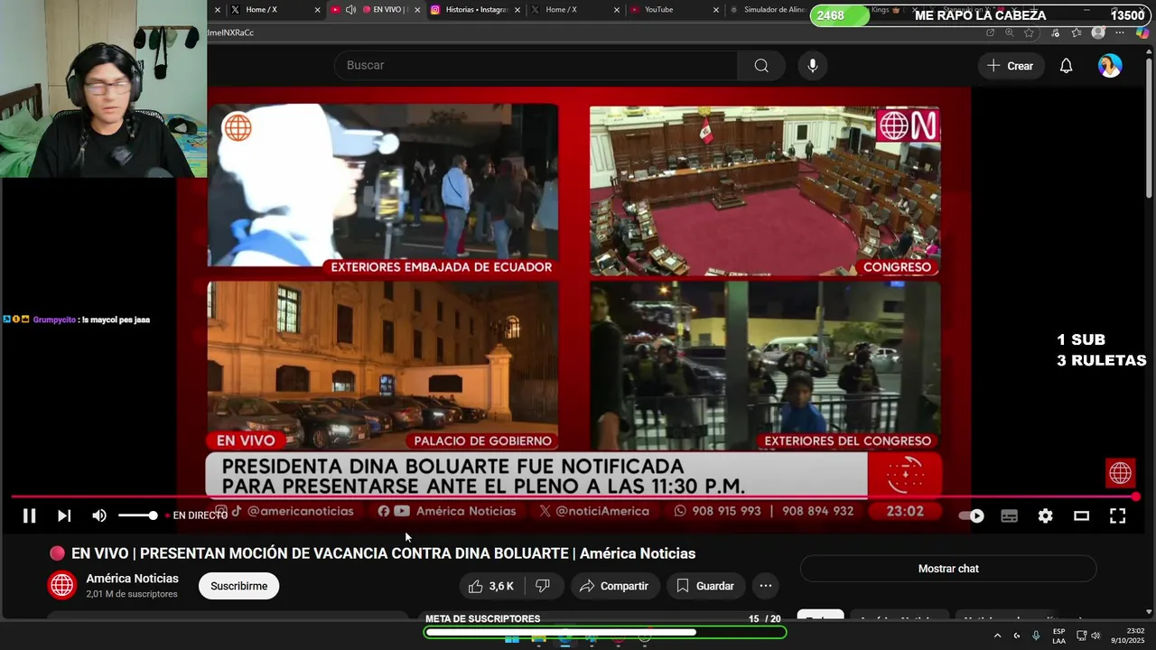This screenshot has width=1156, height=650.
Task: Open the América Noticias channel avatar
Action: point(62,585)
